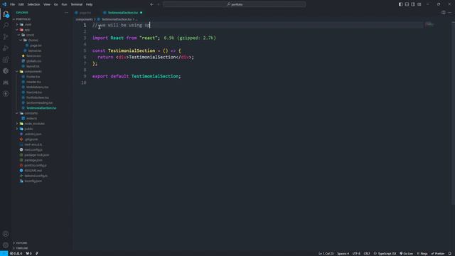
Task: Click Go Live in the status bar
Action: tap(406, 253)
